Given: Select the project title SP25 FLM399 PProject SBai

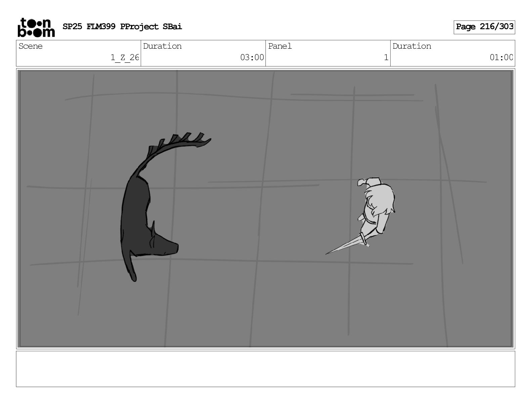Looking at the screenshot, I should click(x=122, y=27).
